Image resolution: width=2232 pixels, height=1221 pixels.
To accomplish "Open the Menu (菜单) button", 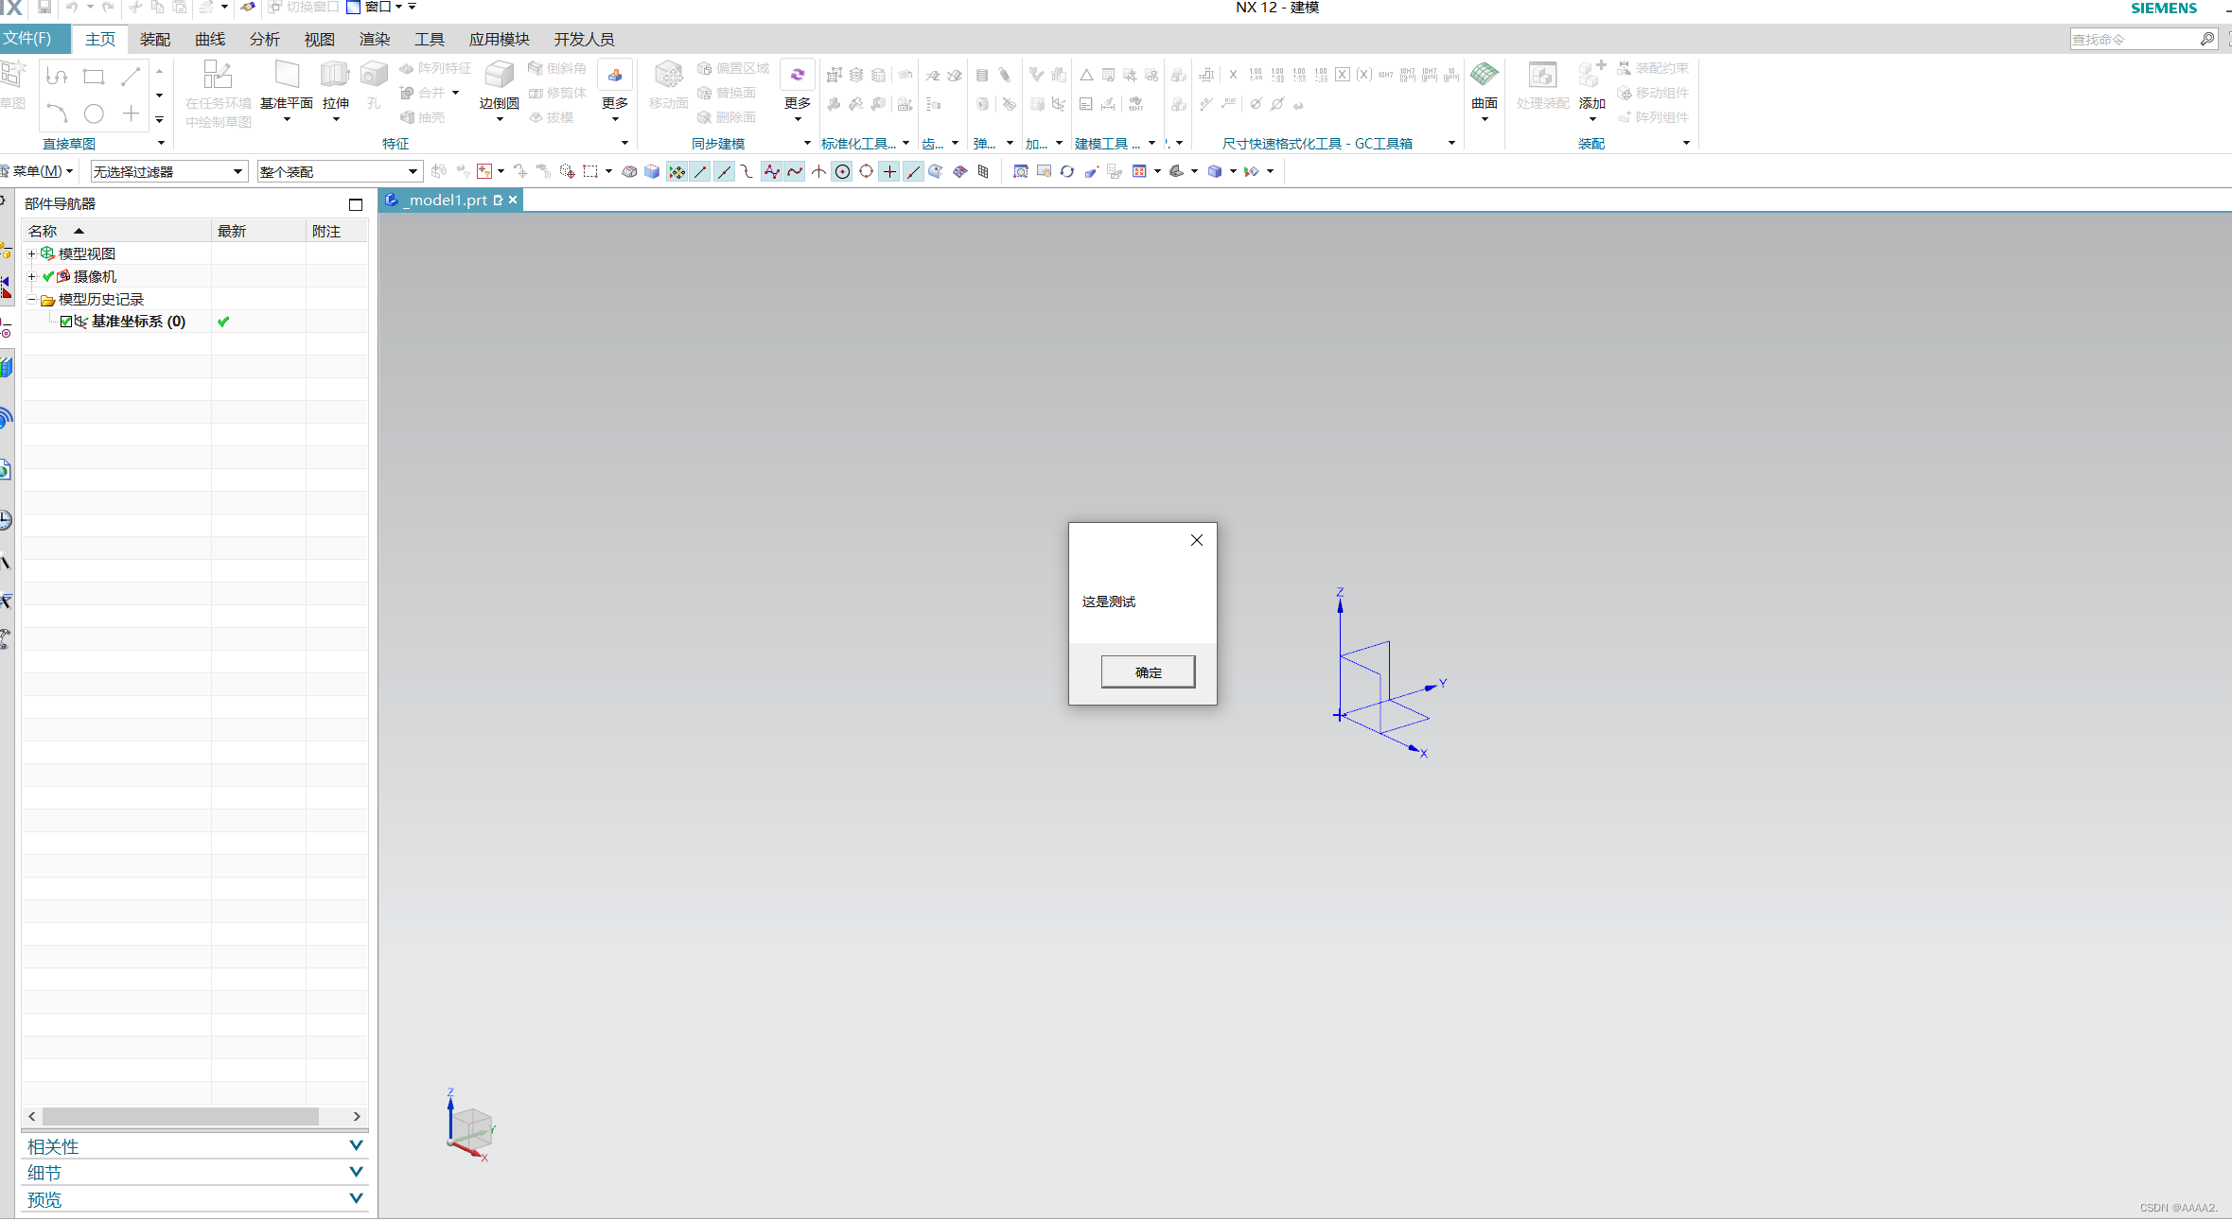I will point(38,171).
